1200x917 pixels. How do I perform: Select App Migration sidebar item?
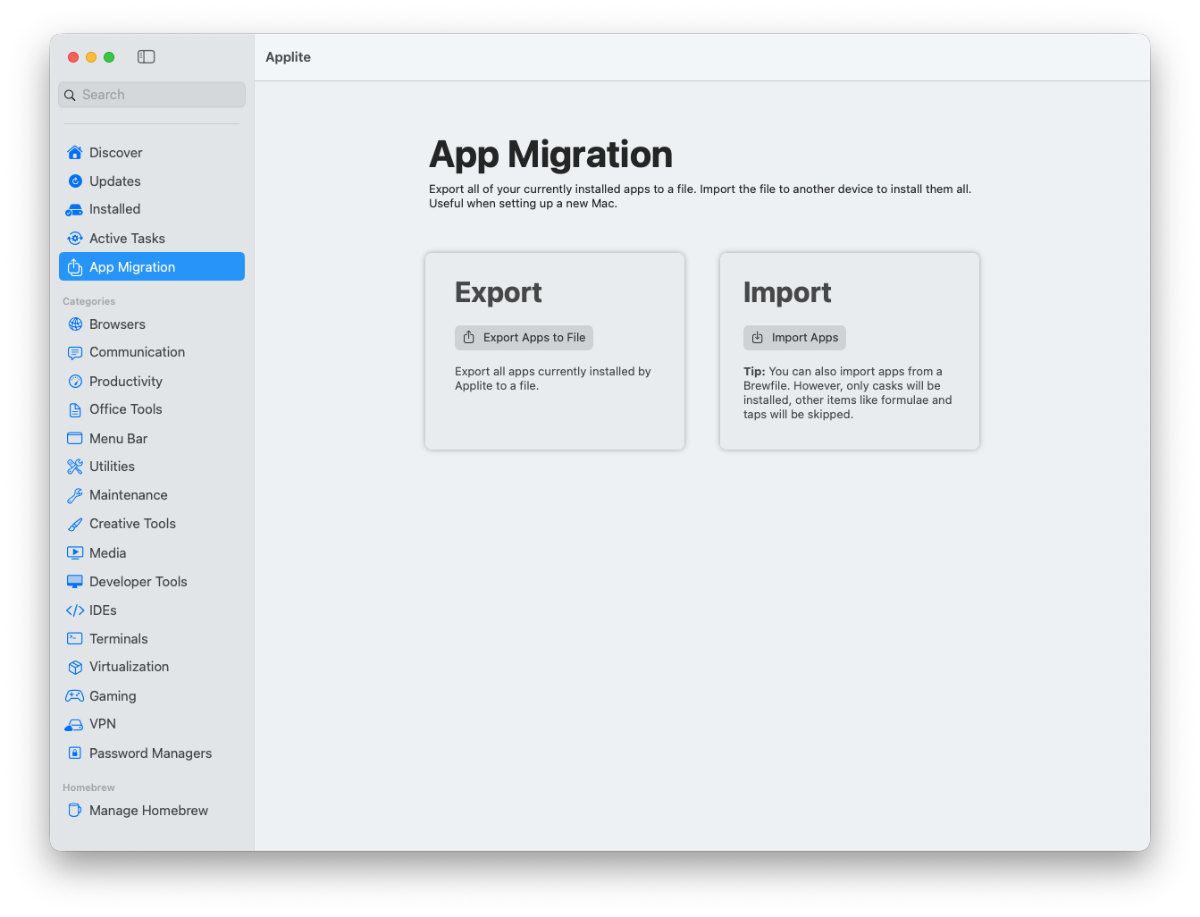coord(152,266)
